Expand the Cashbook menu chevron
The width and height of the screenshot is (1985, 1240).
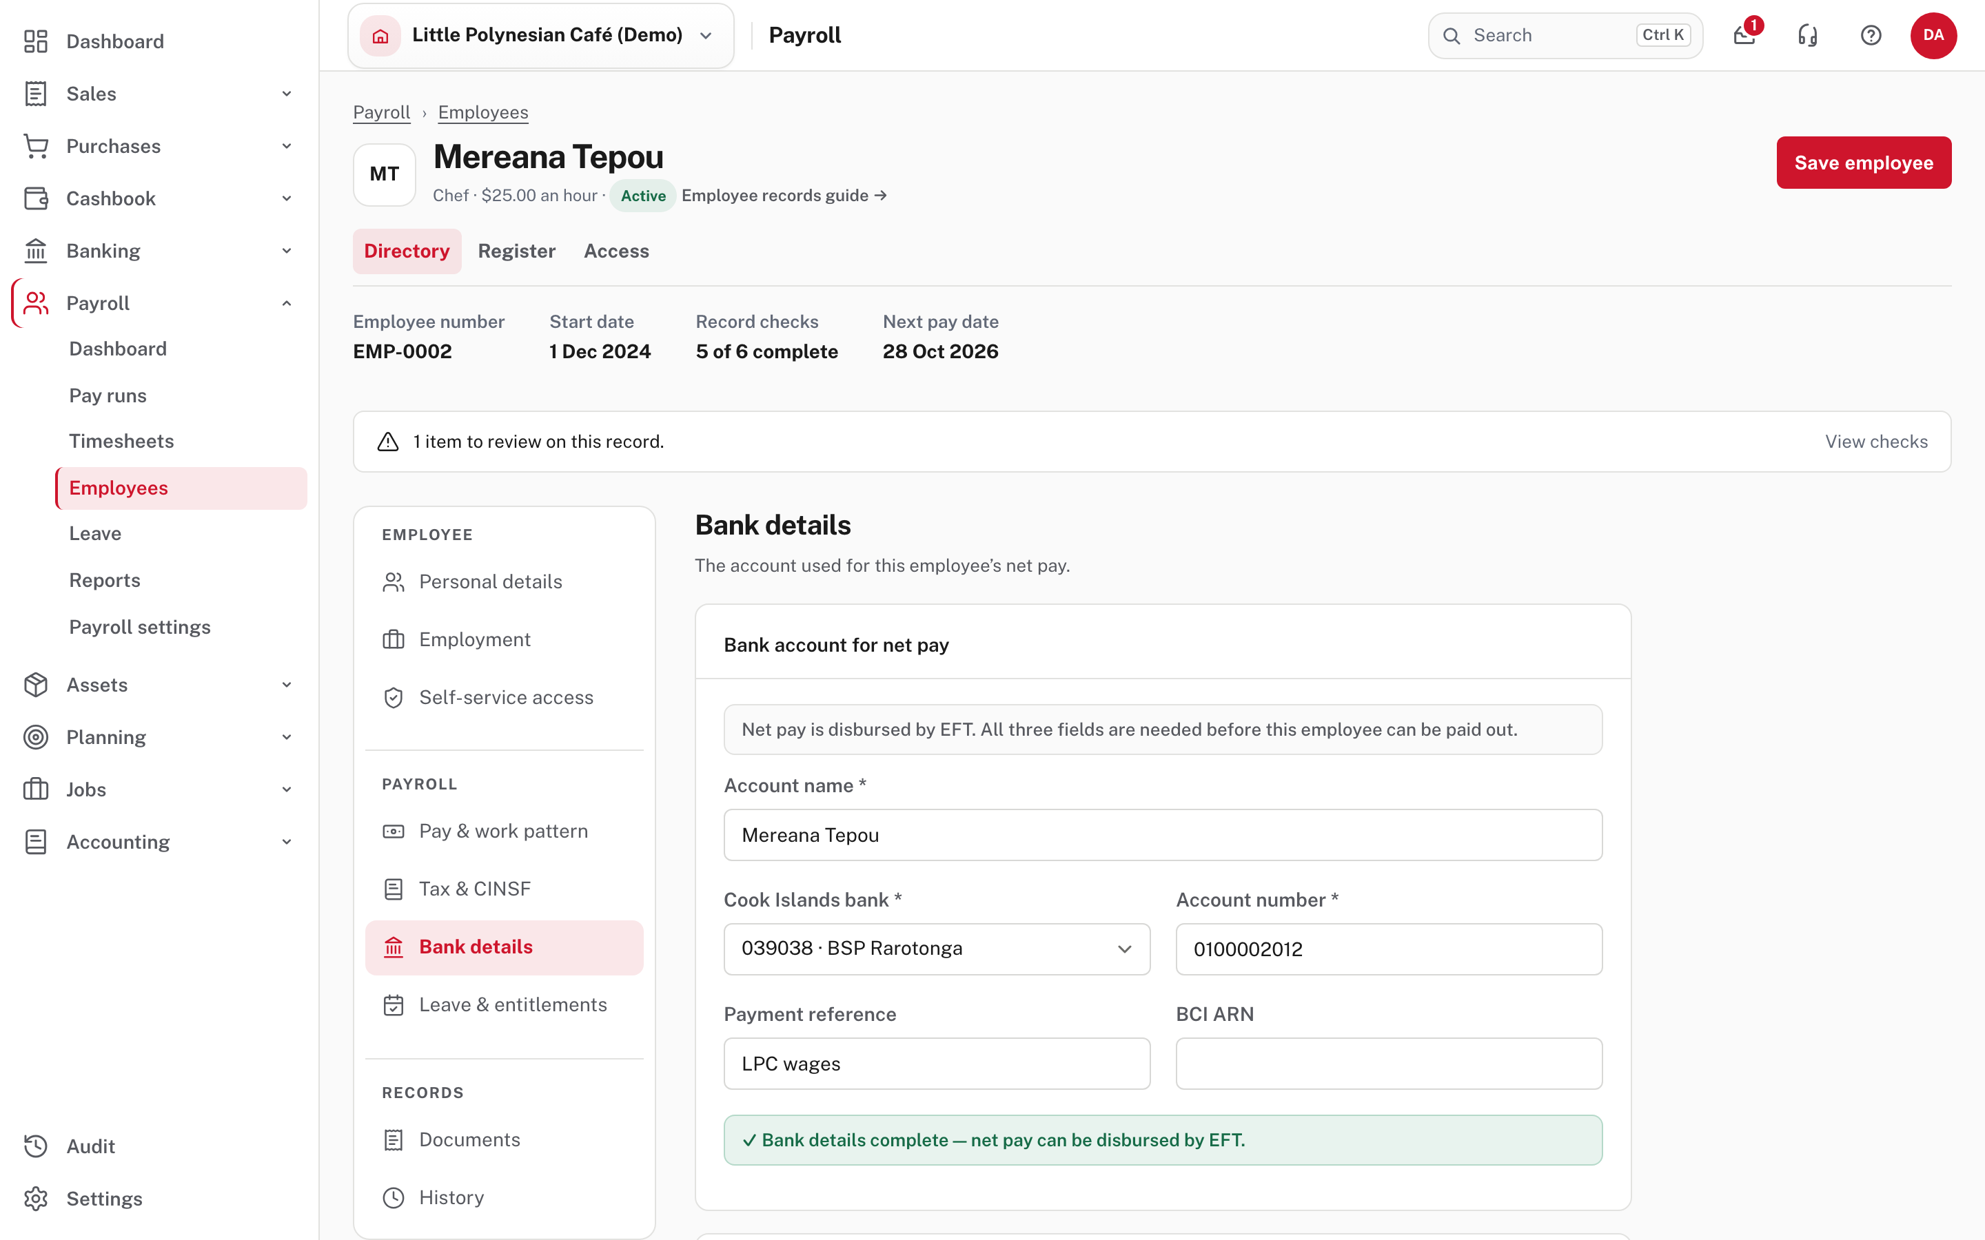coord(286,198)
